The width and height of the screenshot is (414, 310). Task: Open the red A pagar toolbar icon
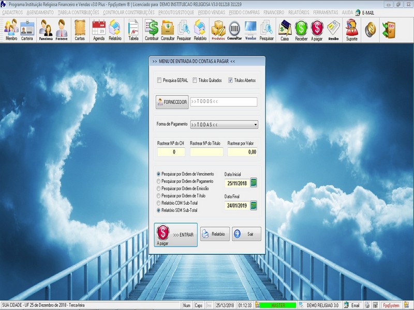(317, 30)
